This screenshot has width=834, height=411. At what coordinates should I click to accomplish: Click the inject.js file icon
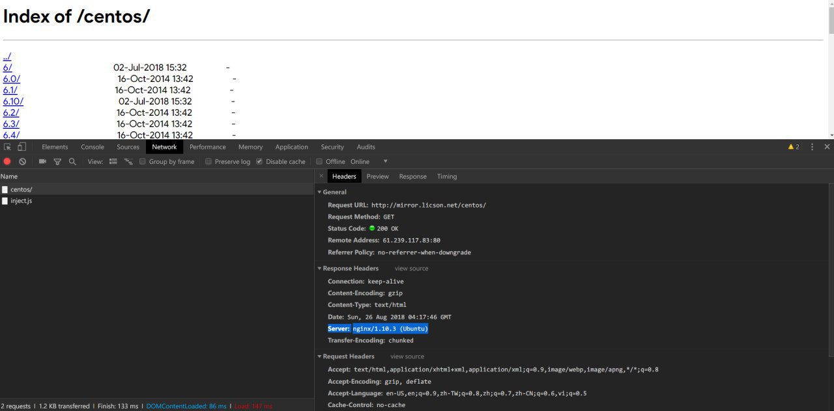click(5, 201)
